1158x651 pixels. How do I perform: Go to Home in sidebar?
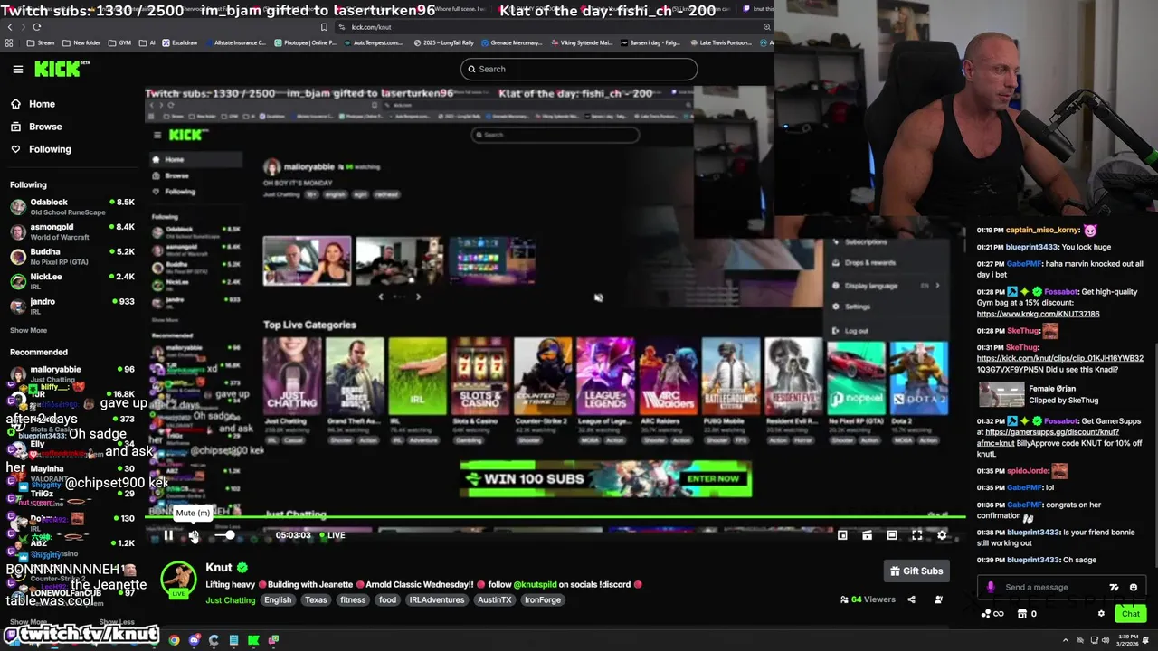click(x=42, y=104)
